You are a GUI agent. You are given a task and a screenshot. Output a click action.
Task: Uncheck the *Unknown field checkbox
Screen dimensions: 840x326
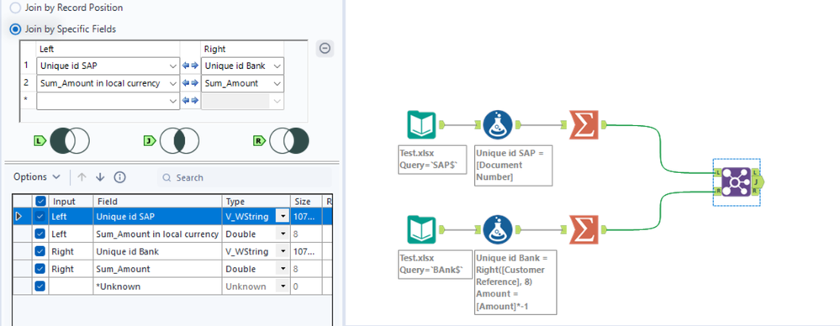[x=40, y=287]
